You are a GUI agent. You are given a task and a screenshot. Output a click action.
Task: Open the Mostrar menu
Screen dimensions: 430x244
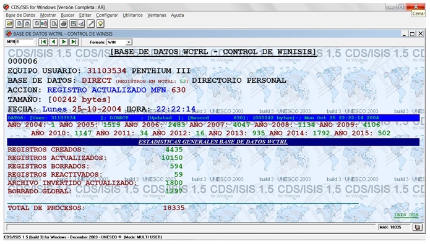pos(48,15)
